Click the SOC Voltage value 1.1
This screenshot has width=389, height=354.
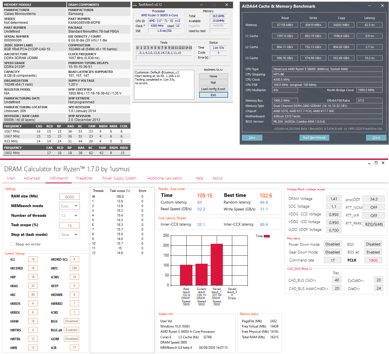pyautogui.click(x=334, y=206)
